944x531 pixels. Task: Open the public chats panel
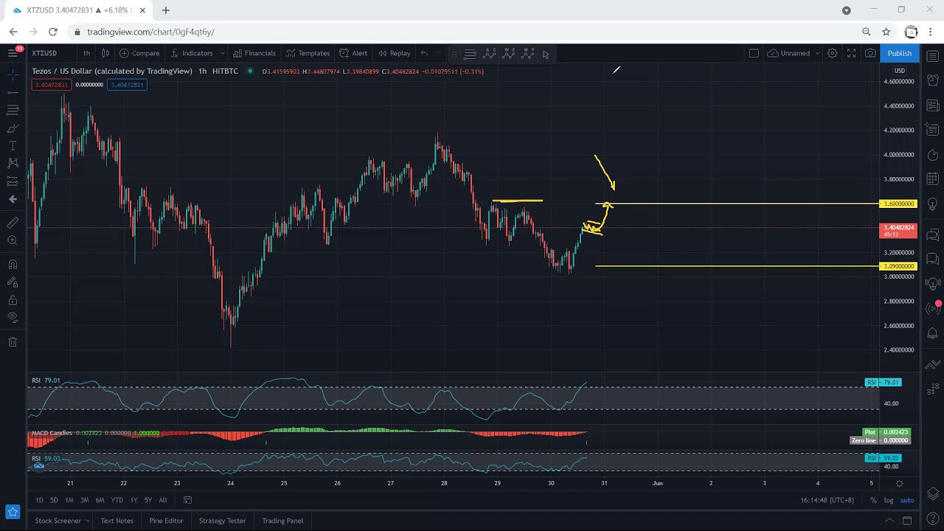932,235
